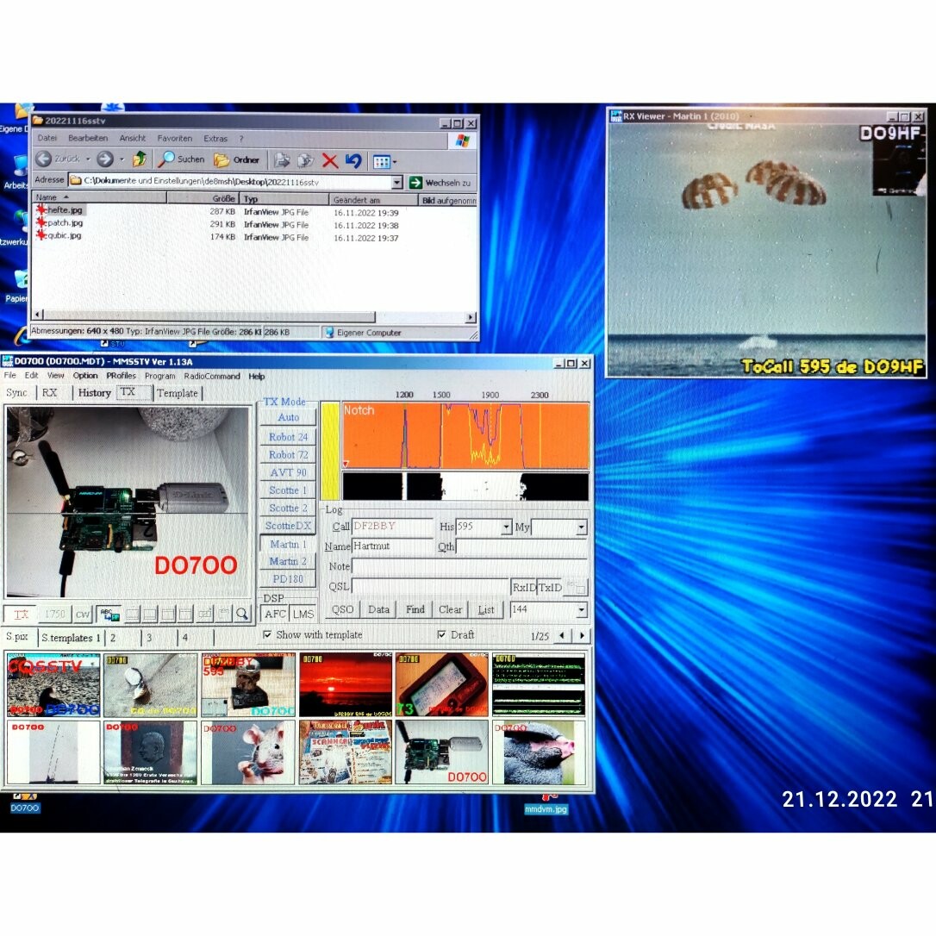This screenshot has height=936, width=936.
Task: Click the ABC text overlay icon
Action: [x=108, y=614]
